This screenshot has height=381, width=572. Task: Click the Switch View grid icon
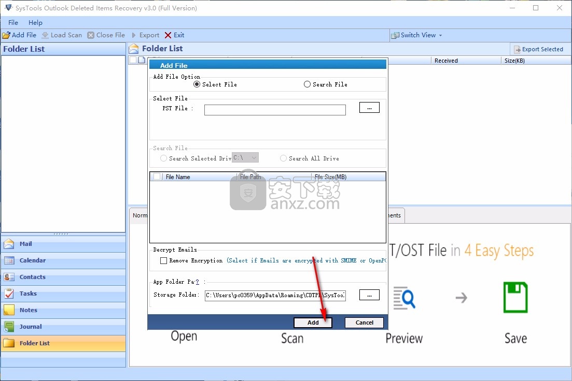click(x=395, y=35)
